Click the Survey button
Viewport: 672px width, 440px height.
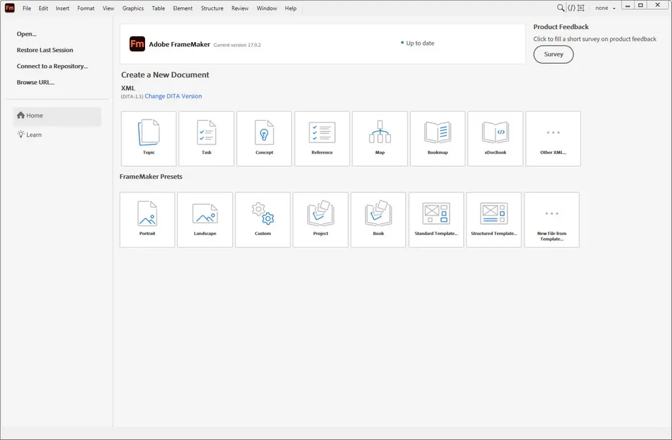[553, 55]
